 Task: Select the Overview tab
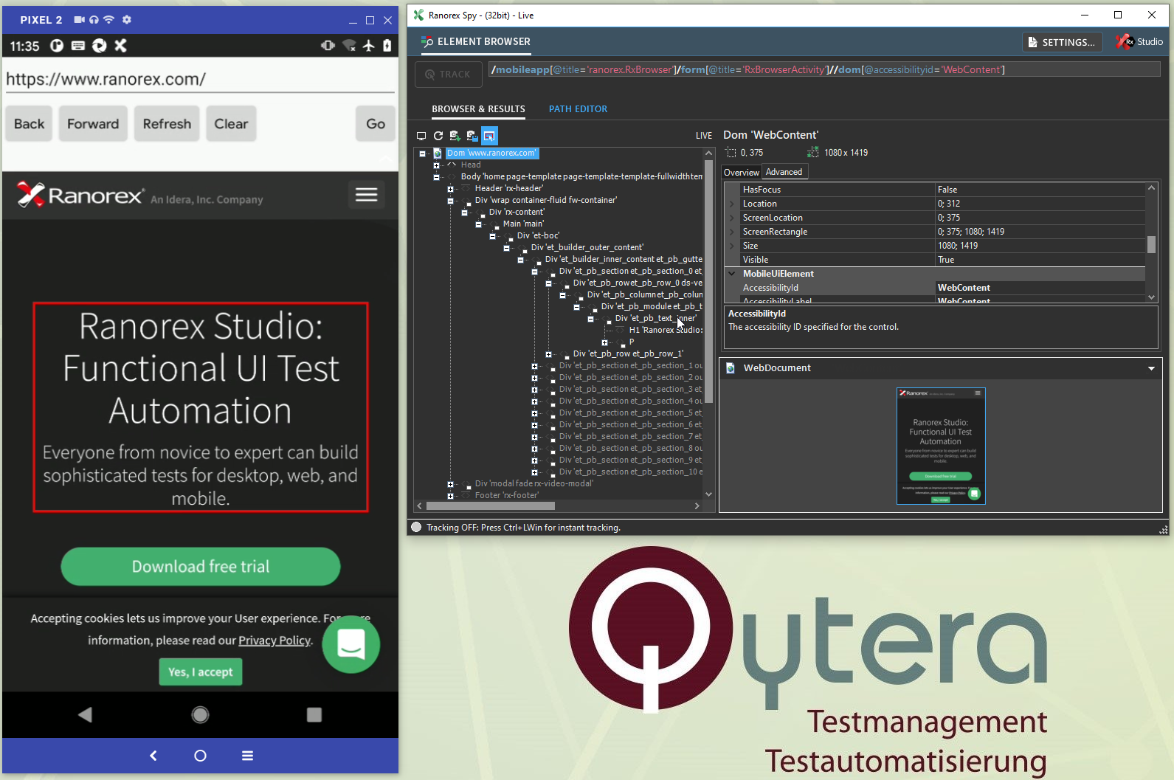tap(741, 172)
